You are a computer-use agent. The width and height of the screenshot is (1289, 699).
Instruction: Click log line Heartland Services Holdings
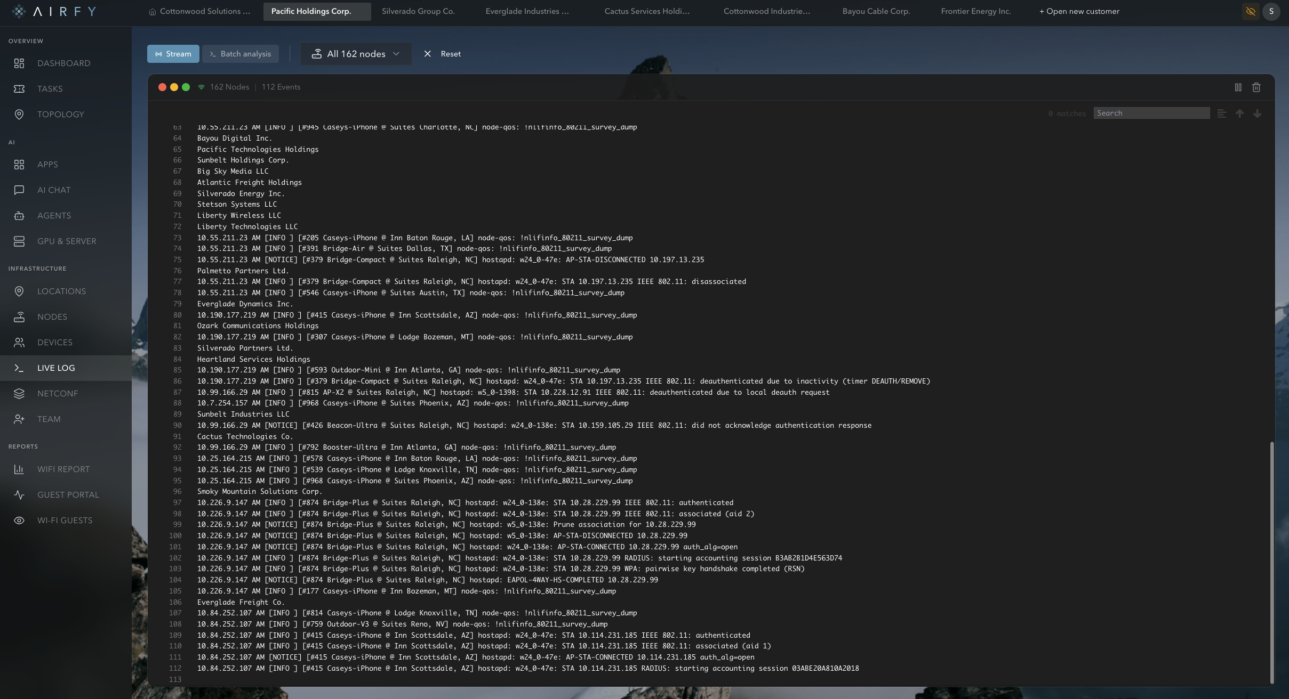click(253, 359)
